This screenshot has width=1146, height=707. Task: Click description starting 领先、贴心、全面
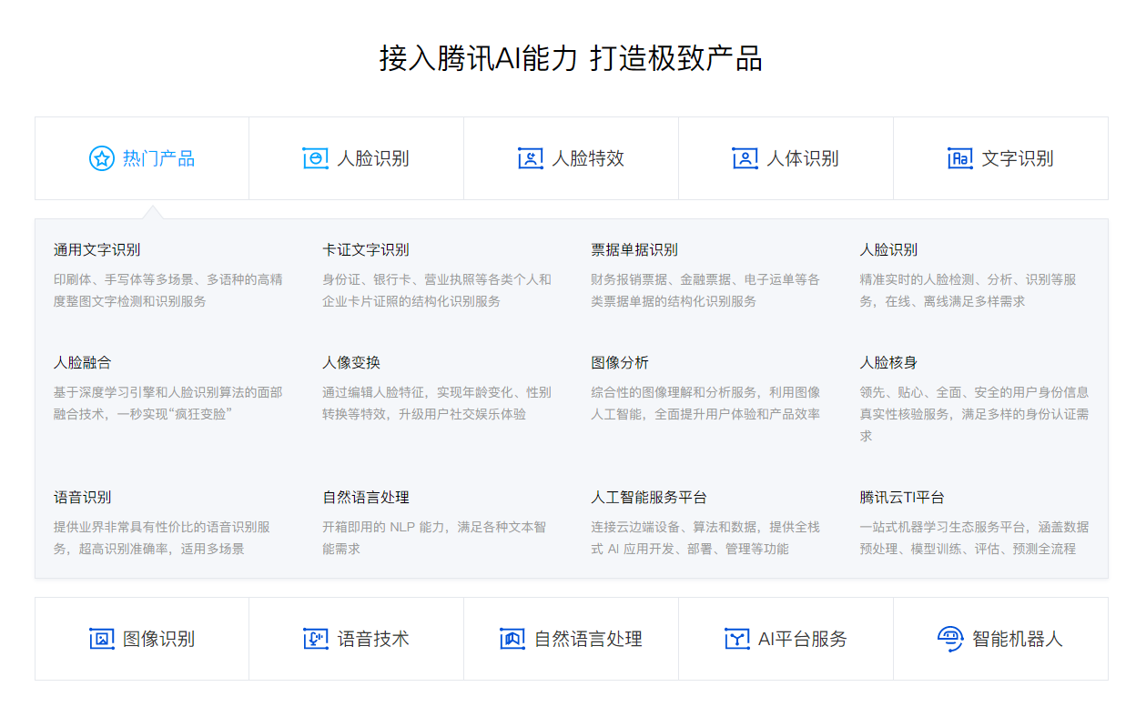(x=974, y=414)
